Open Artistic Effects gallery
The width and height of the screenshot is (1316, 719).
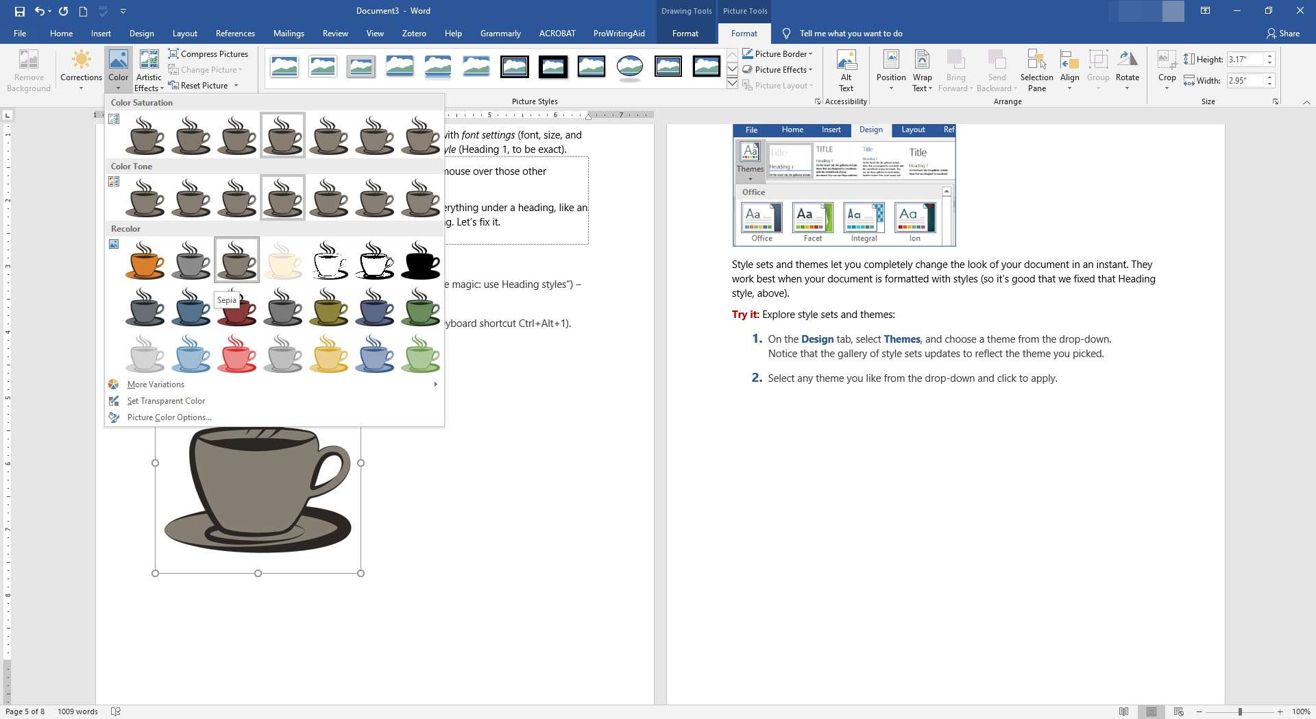pyautogui.click(x=149, y=70)
